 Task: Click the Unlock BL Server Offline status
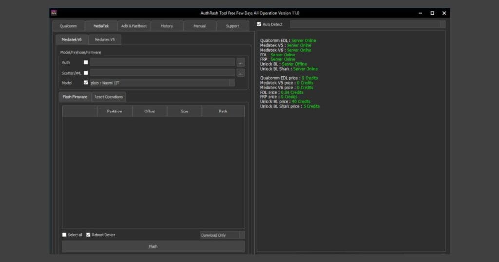coord(283,64)
